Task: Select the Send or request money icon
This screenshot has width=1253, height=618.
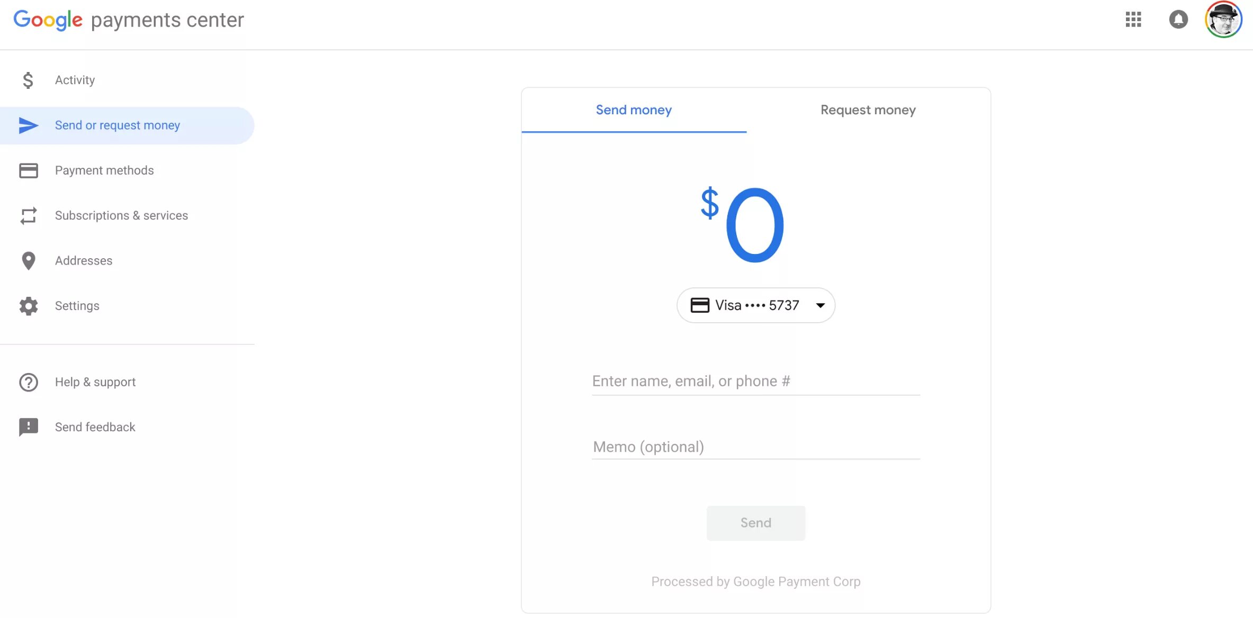Action: tap(28, 124)
